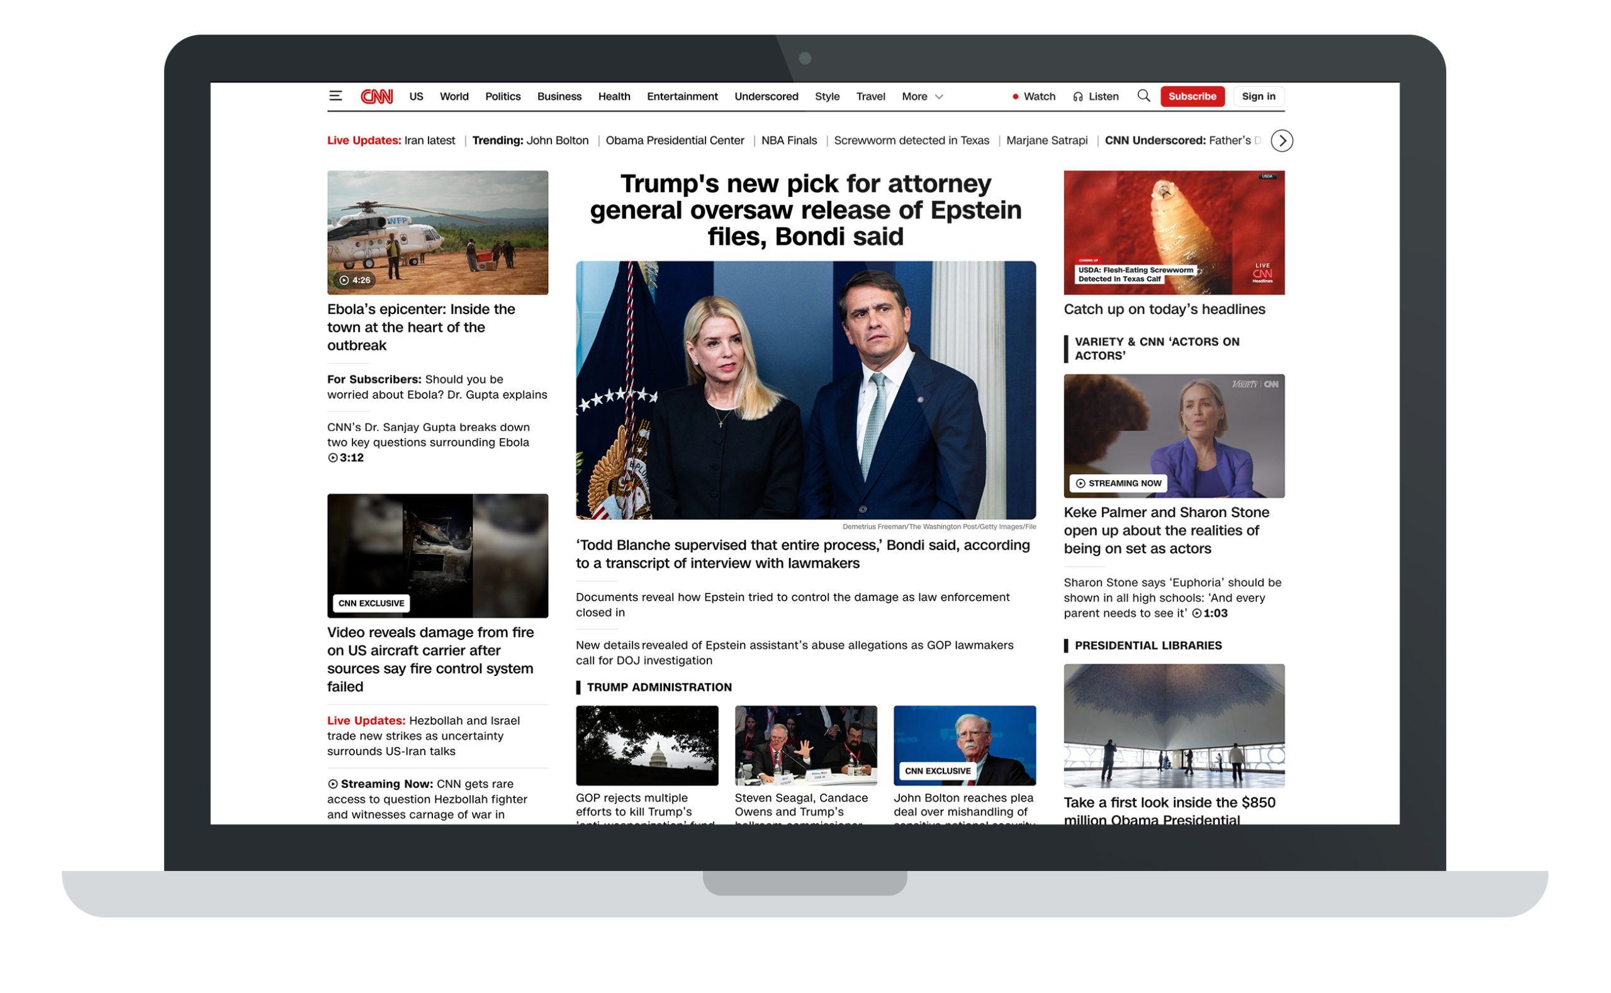Open Capitol building GOP story thumbnail

[x=647, y=746]
